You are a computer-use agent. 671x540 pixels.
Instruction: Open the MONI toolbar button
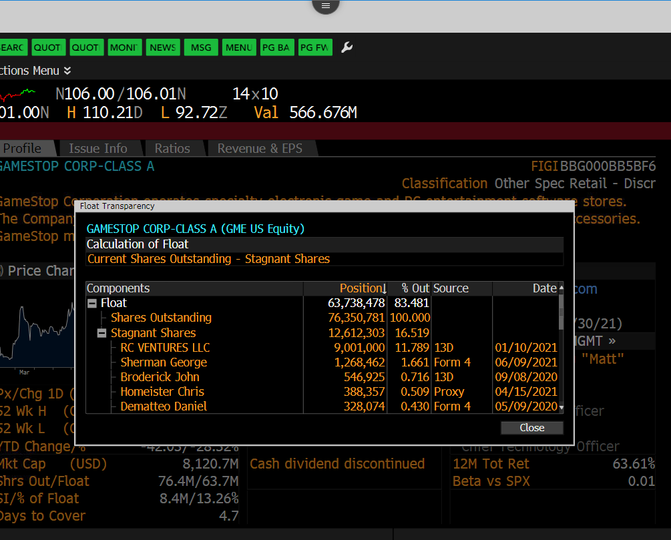click(x=125, y=47)
